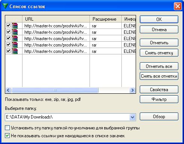Sort by the URL column header
Image resolution: width=184 pixels, height=144 pixels.
[x=56, y=19]
